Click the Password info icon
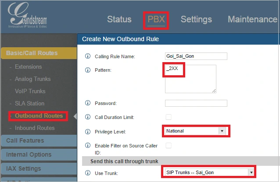The image size is (280, 182). [86, 103]
